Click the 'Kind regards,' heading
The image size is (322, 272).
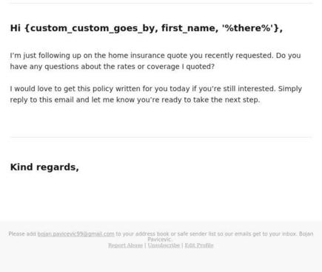click(44, 167)
